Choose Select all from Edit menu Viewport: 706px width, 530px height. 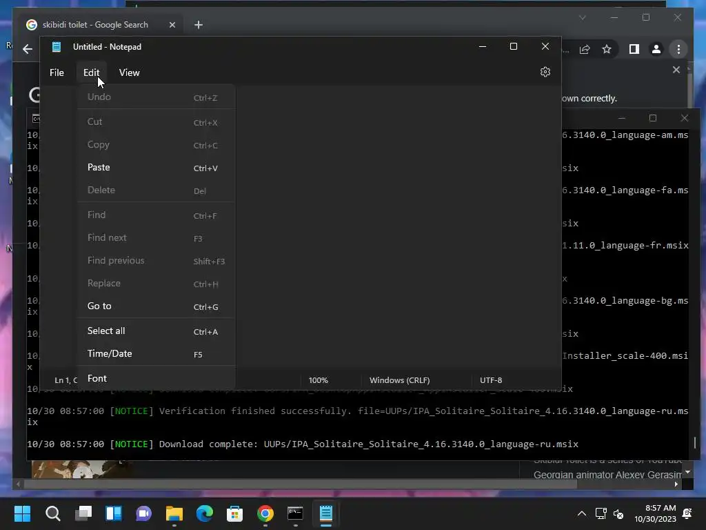[x=157, y=331]
